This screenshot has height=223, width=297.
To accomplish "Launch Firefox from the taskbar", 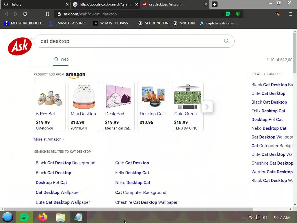I will coord(42,217).
